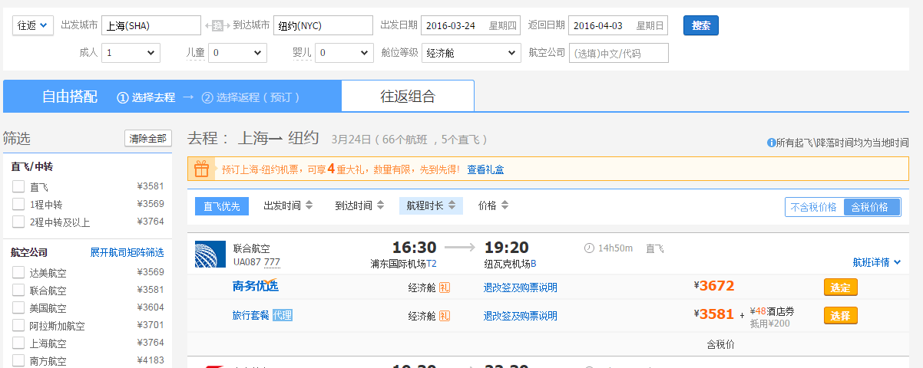Check the 南方航空 airline checkbox
The image size is (923, 368).
[x=18, y=361]
